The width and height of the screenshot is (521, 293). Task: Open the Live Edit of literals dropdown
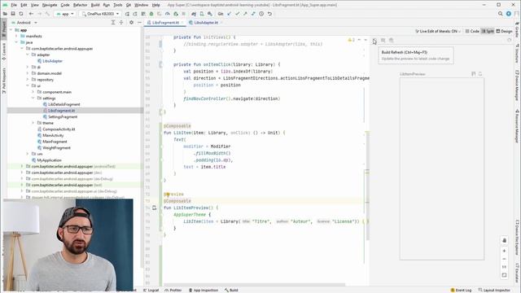click(x=438, y=31)
